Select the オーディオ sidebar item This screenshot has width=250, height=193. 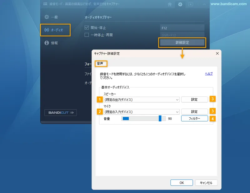[55, 30]
